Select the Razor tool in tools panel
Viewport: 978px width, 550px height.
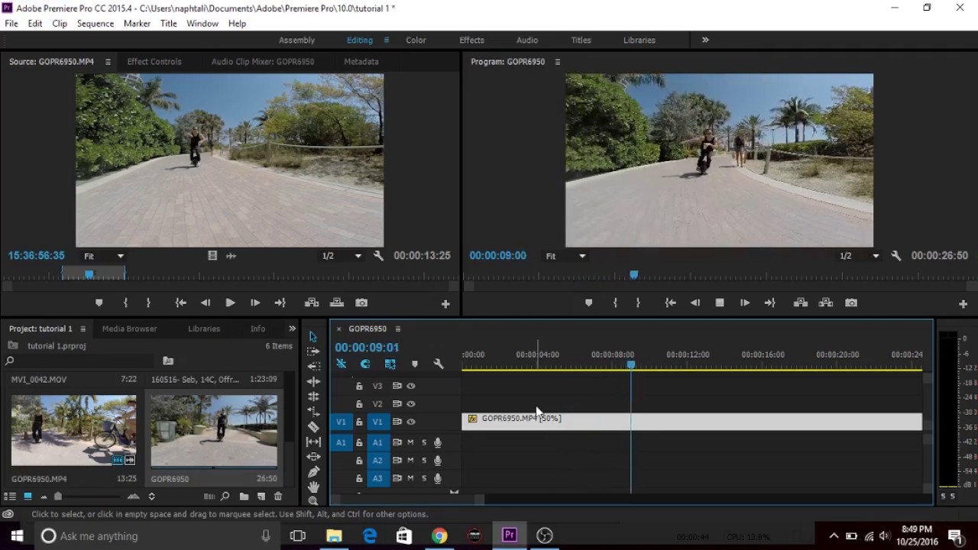[x=313, y=427]
